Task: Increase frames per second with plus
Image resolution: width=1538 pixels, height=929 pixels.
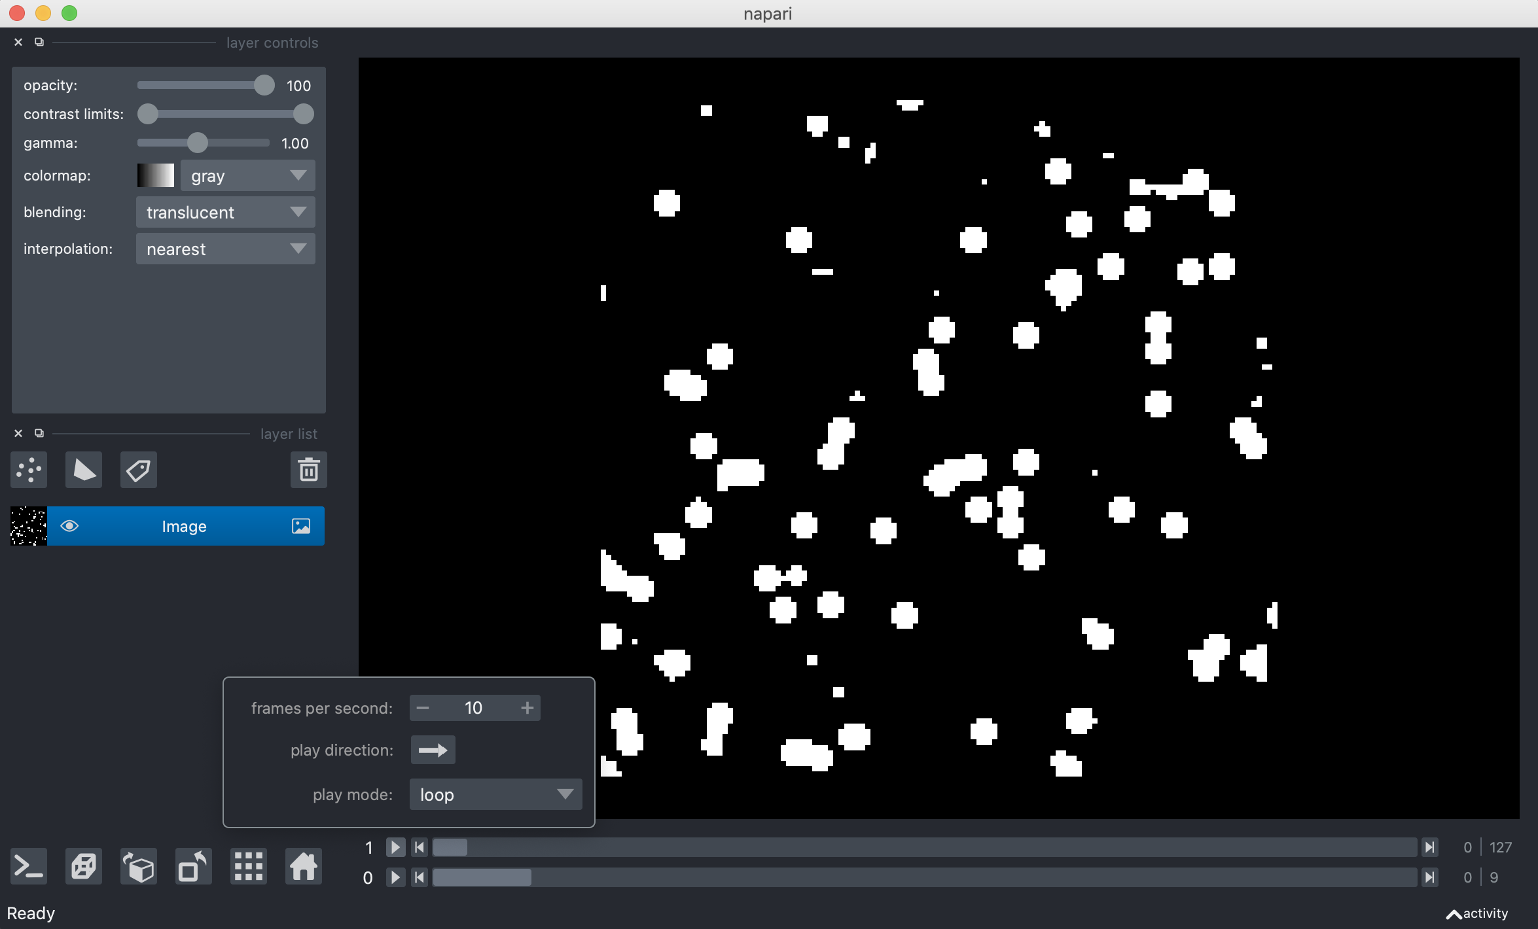Action: (528, 708)
